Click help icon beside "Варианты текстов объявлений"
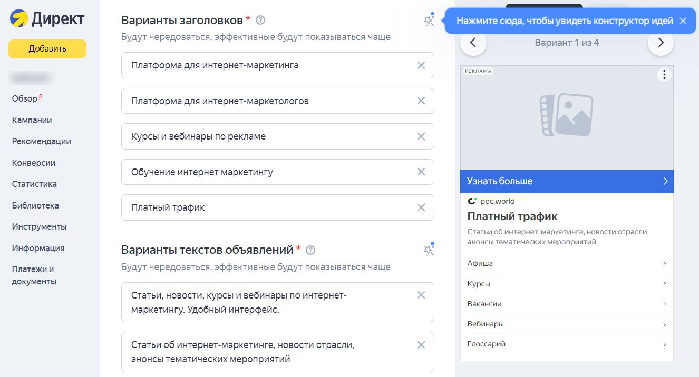The height and width of the screenshot is (377, 699). [310, 250]
